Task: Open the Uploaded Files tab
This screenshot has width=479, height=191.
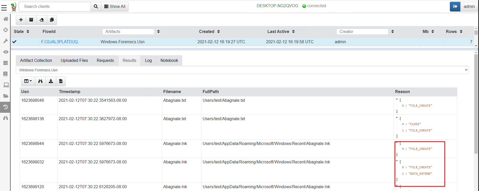Action: tap(74, 61)
